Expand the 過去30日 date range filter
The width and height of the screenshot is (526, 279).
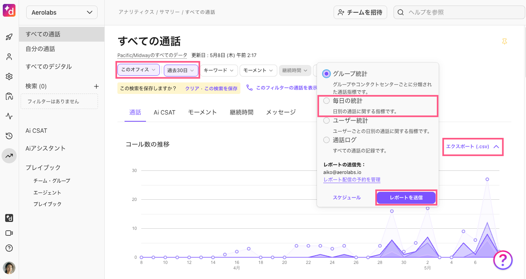(x=181, y=70)
